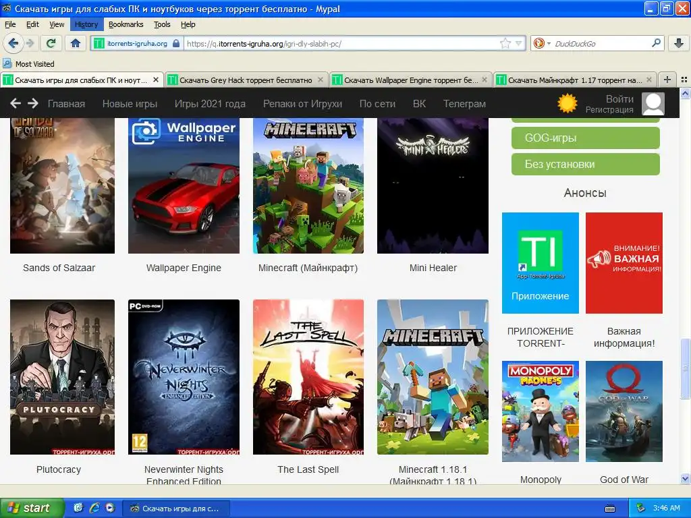The height and width of the screenshot is (518, 691).
Task: Click site forward arrow in navigation bar
Action: 33,103
